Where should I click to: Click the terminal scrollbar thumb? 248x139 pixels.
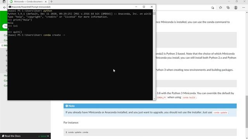click(154, 14)
